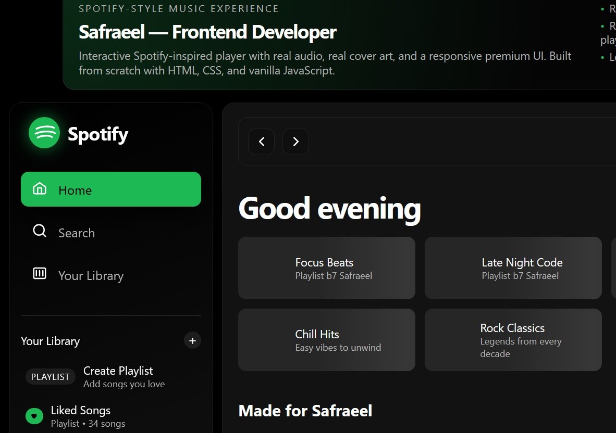Open the Late Night Code playlist card
The width and height of the screenshot is (616, 433).
(x=513, y=268)
